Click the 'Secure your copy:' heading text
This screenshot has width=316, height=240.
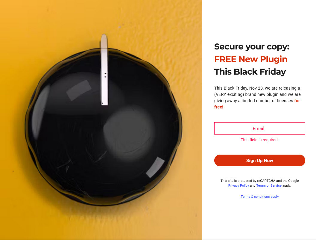pyautogui.click(x=251, y=46)
